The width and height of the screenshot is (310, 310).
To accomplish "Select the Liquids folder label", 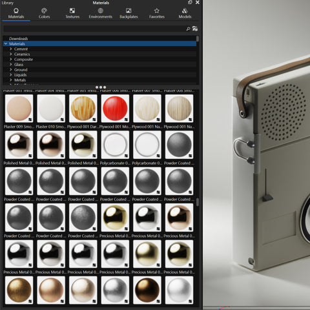I will coord(21,75).
